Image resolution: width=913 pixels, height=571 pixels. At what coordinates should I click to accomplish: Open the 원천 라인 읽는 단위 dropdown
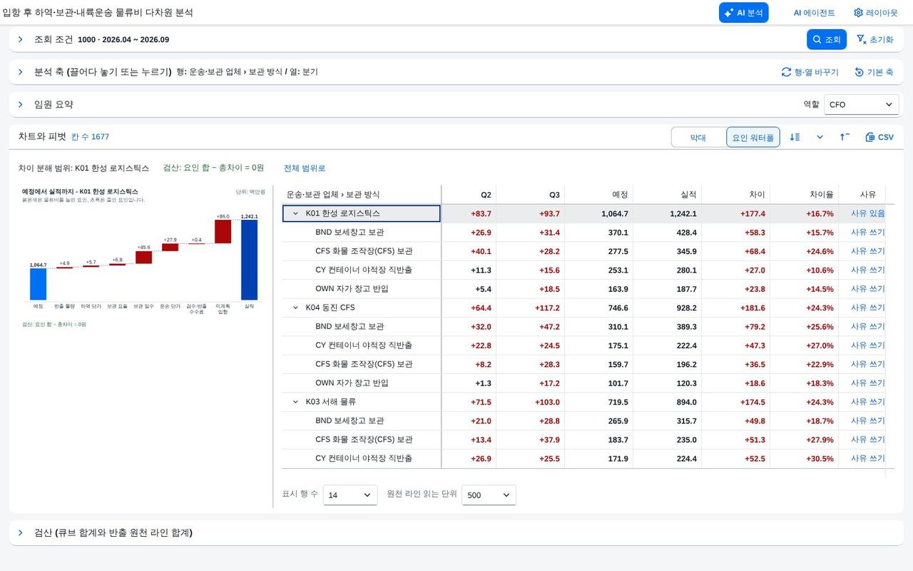489,495
